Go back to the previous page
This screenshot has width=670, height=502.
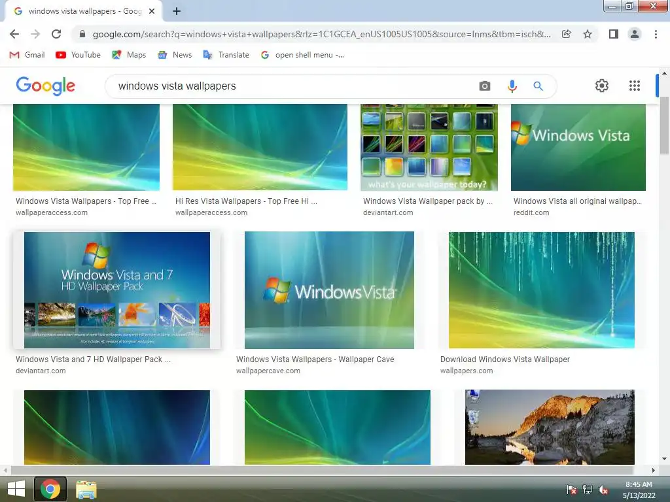click(14, 34)
